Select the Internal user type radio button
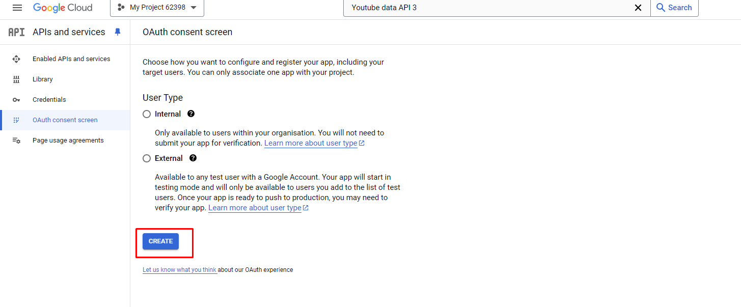This screenshot has height=307, width=741. pyautogui.click(x=147, y=114)
